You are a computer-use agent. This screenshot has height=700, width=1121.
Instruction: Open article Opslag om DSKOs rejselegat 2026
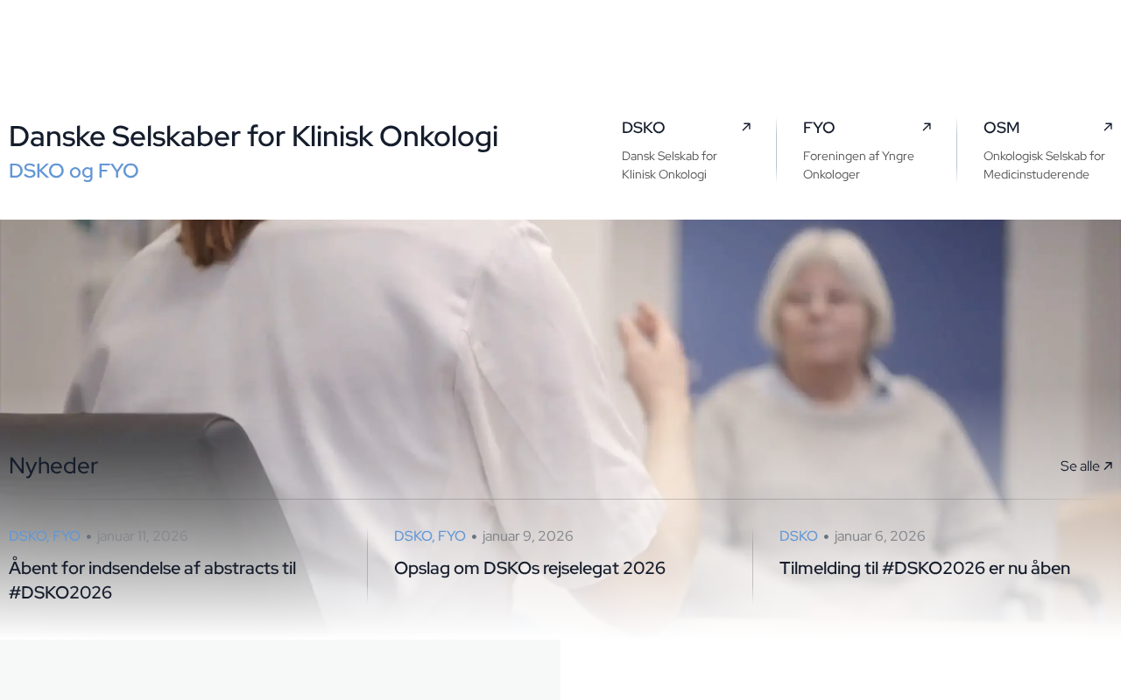click(x=530, y=568)
